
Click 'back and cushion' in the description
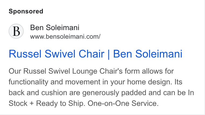[38, 93]
